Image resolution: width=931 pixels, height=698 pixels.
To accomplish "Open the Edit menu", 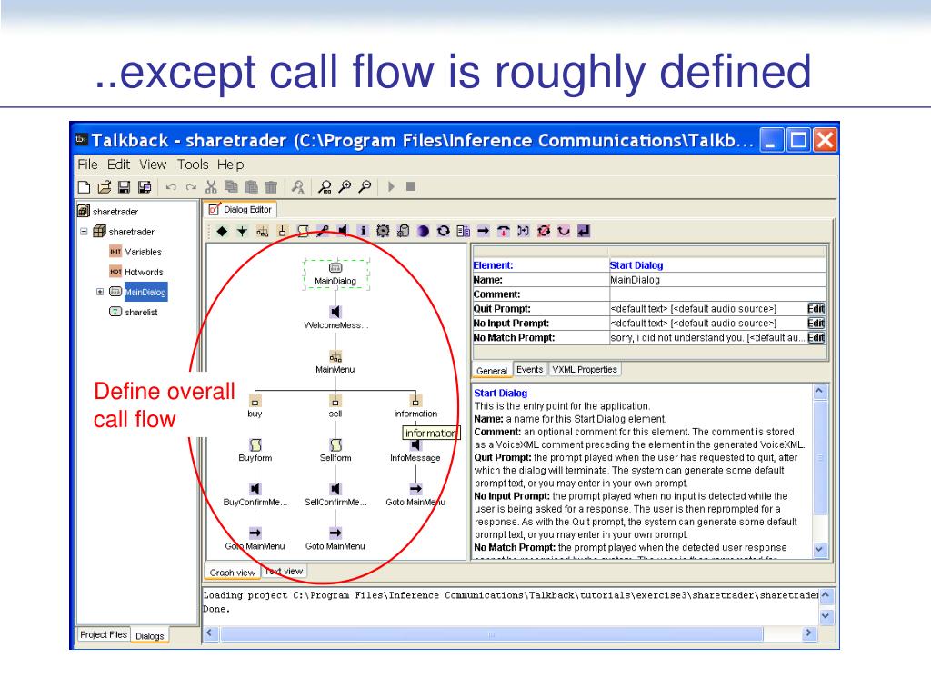I will [119, 165].
